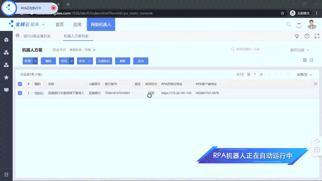The image size is (322, 181).
Task: Open the user avatar profile
Action: (x=312, y=25)
